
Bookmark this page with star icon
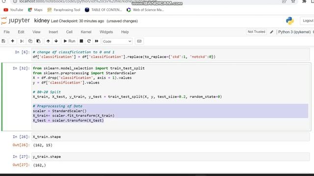(x=293, y=1)
